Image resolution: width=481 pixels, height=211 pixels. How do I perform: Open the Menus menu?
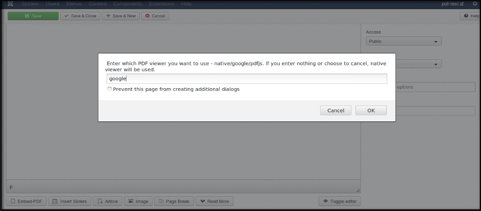pos(74,4)
